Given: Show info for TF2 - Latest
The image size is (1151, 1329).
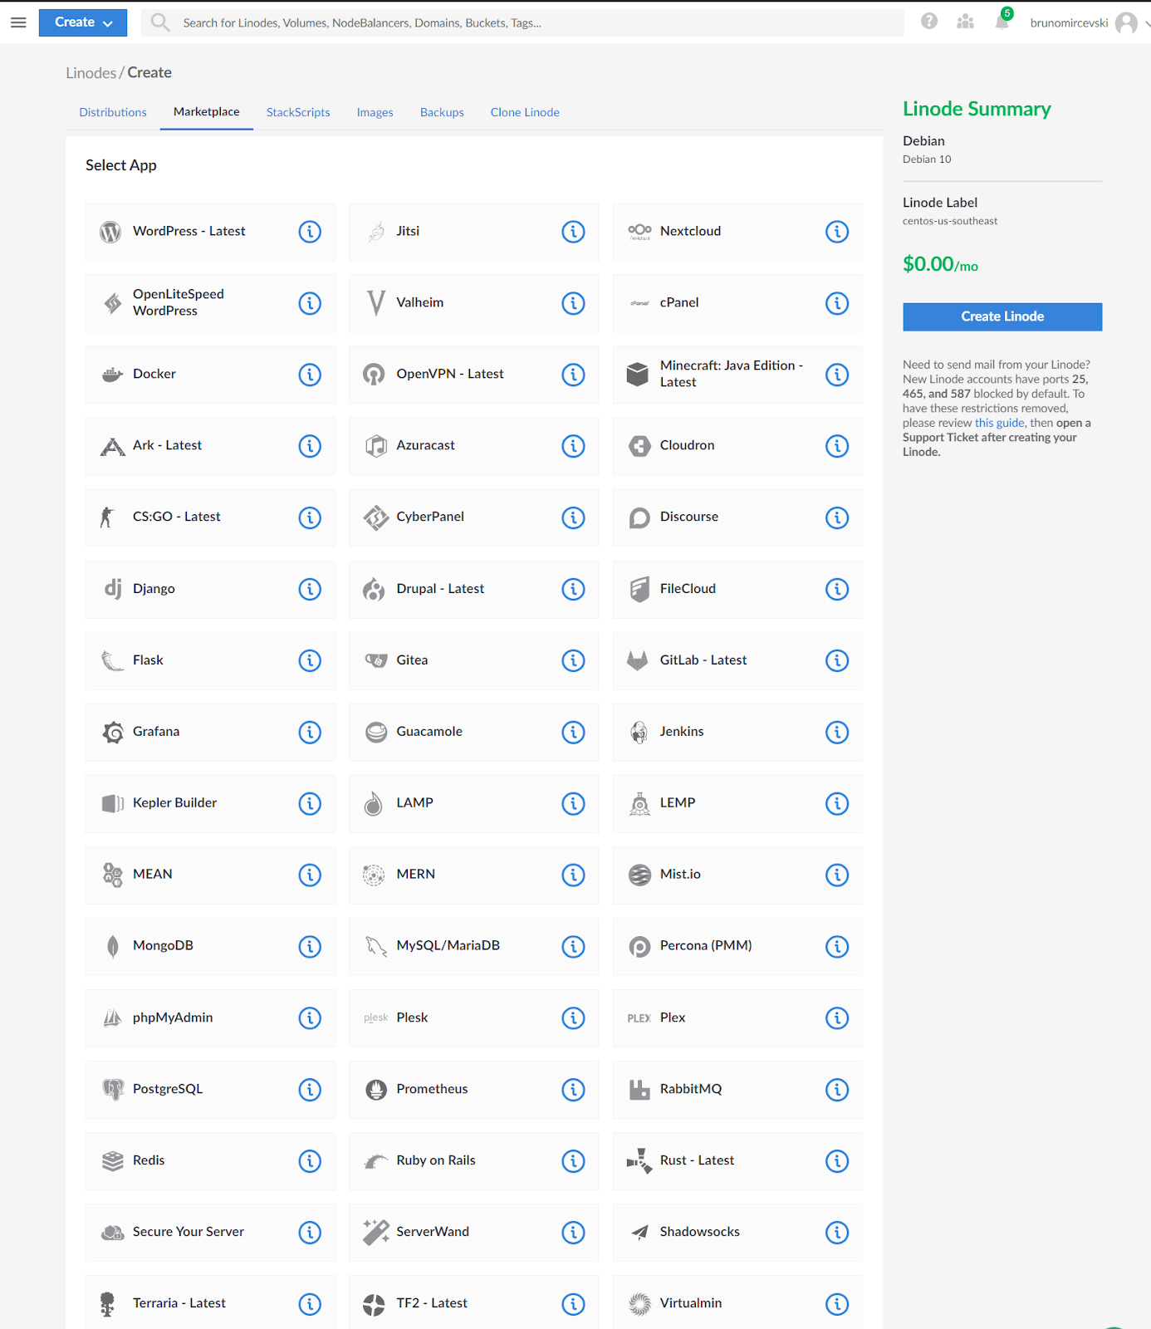Looking at the screenshot, I should coord(573,1304).
